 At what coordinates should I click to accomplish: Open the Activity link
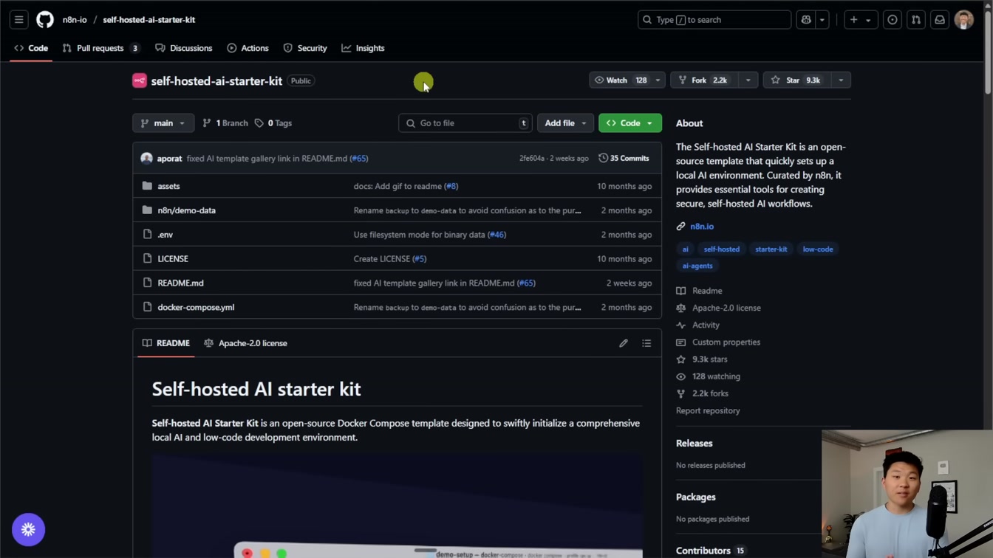(x=698, y=325)
